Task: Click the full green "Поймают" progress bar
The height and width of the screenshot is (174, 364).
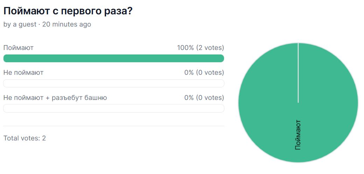Action: [x=114, y=58]
